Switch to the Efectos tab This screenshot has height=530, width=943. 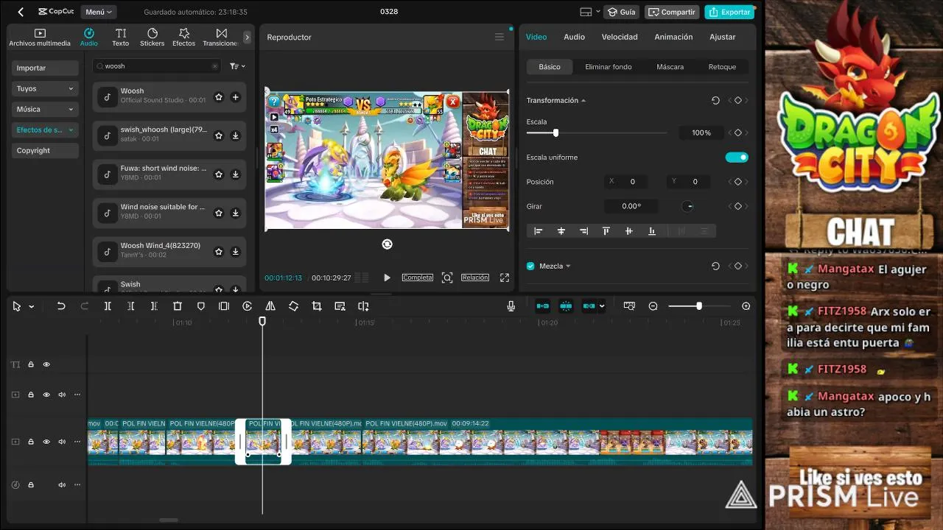[x=184, y=38]
